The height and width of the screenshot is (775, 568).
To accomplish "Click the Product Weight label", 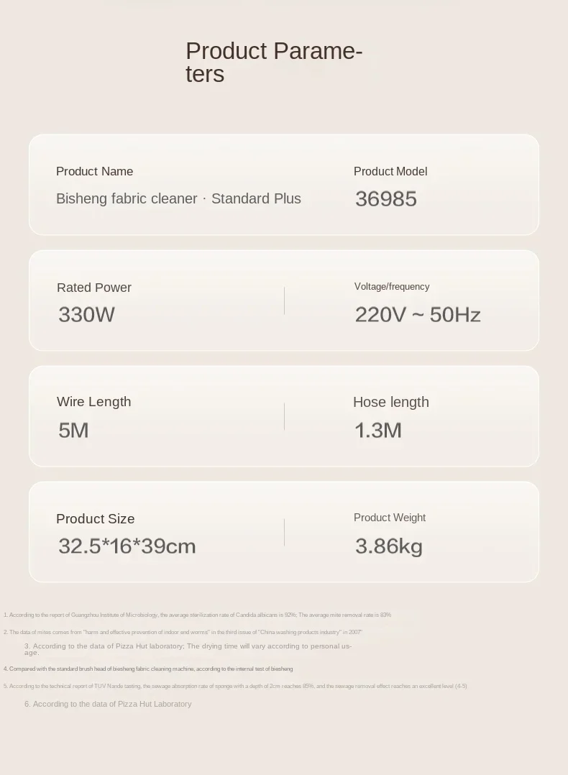I will [x=389, y=518].
